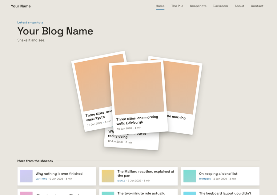Open 'The keyboard layout you didn't' post
This screenshot has width=277, height=195.
225,193
